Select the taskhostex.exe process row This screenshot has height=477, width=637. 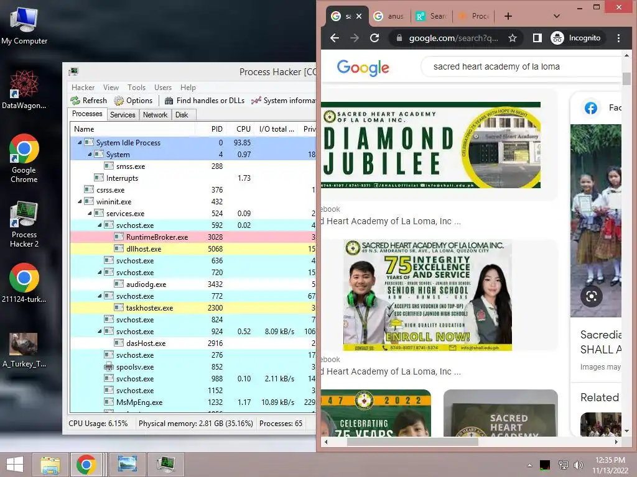193,308
